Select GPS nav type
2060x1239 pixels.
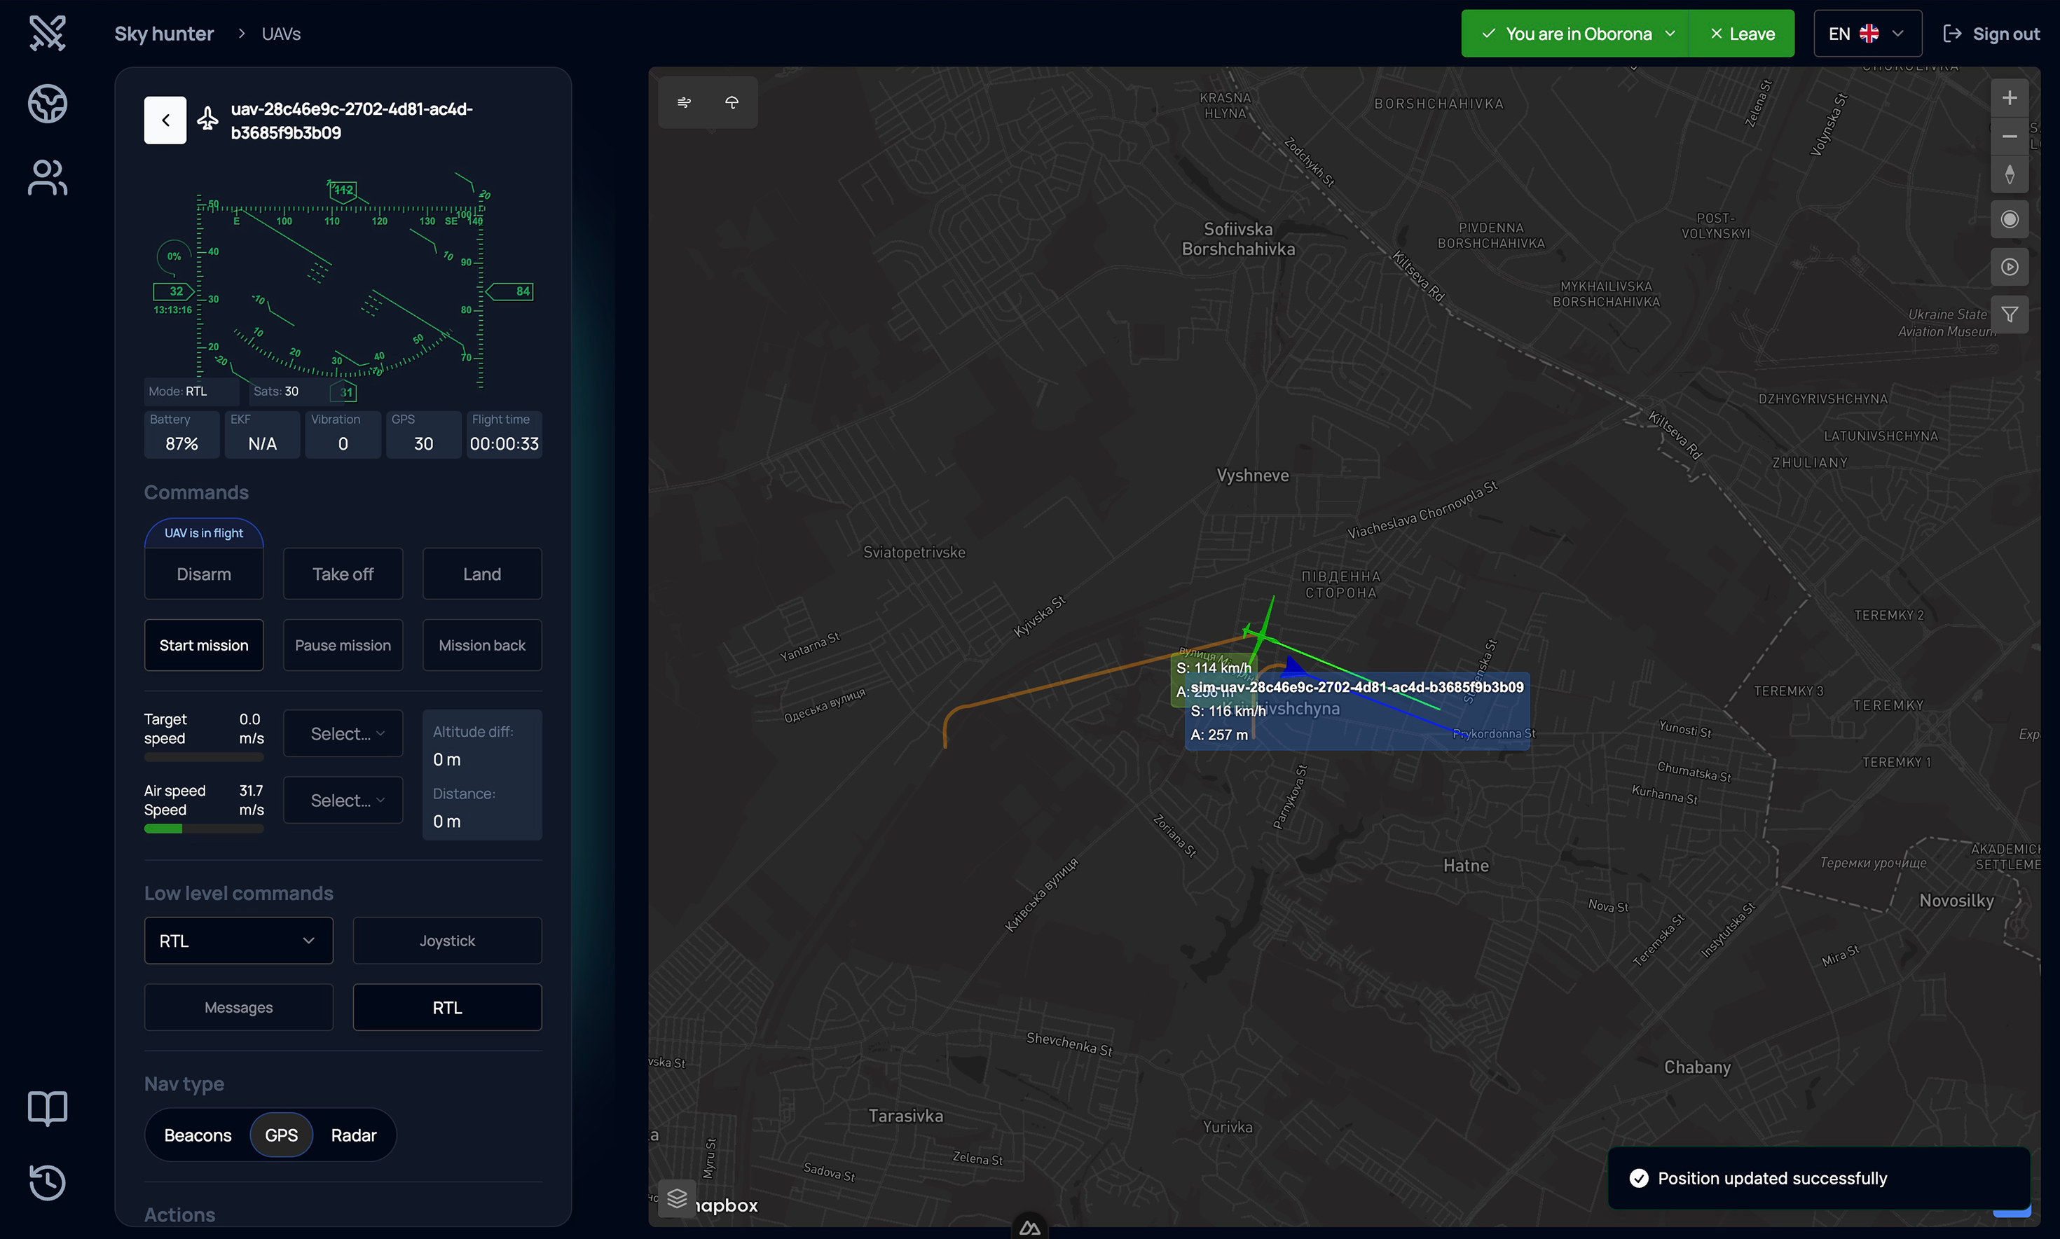point(282,1135)
